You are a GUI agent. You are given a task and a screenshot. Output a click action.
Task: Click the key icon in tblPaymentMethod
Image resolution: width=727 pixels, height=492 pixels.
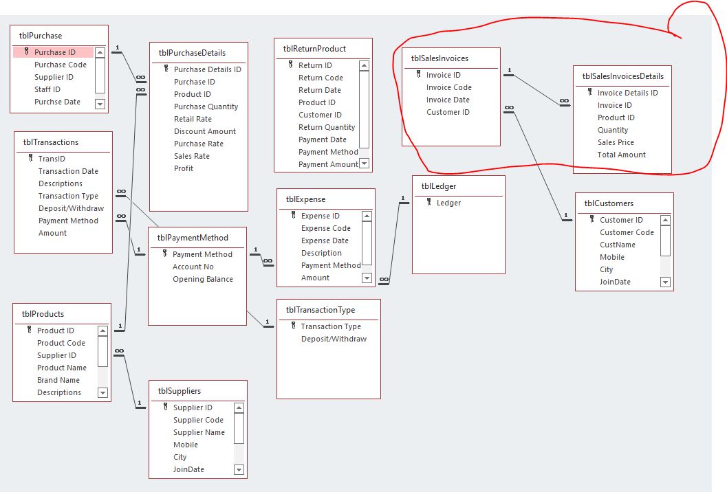(x=164, y=254)
